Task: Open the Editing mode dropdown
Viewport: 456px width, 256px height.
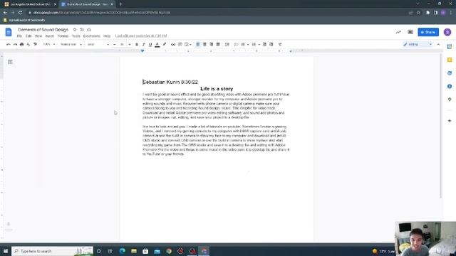Action: pos(418,44)
